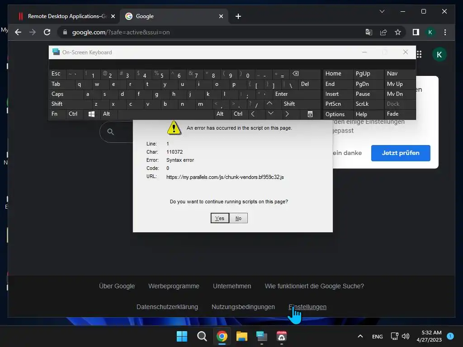Tap the PrtScn key
This screenshot has height=347, width=463.
[x=338, y=104]
